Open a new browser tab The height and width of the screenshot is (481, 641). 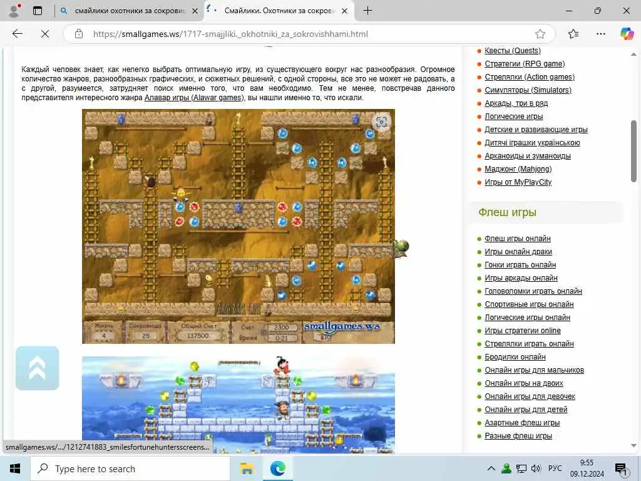pos(367,11)
